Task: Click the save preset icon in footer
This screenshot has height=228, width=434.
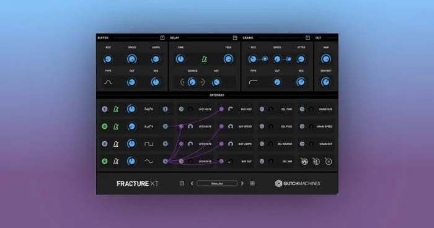Action: [x=182, y=183]
